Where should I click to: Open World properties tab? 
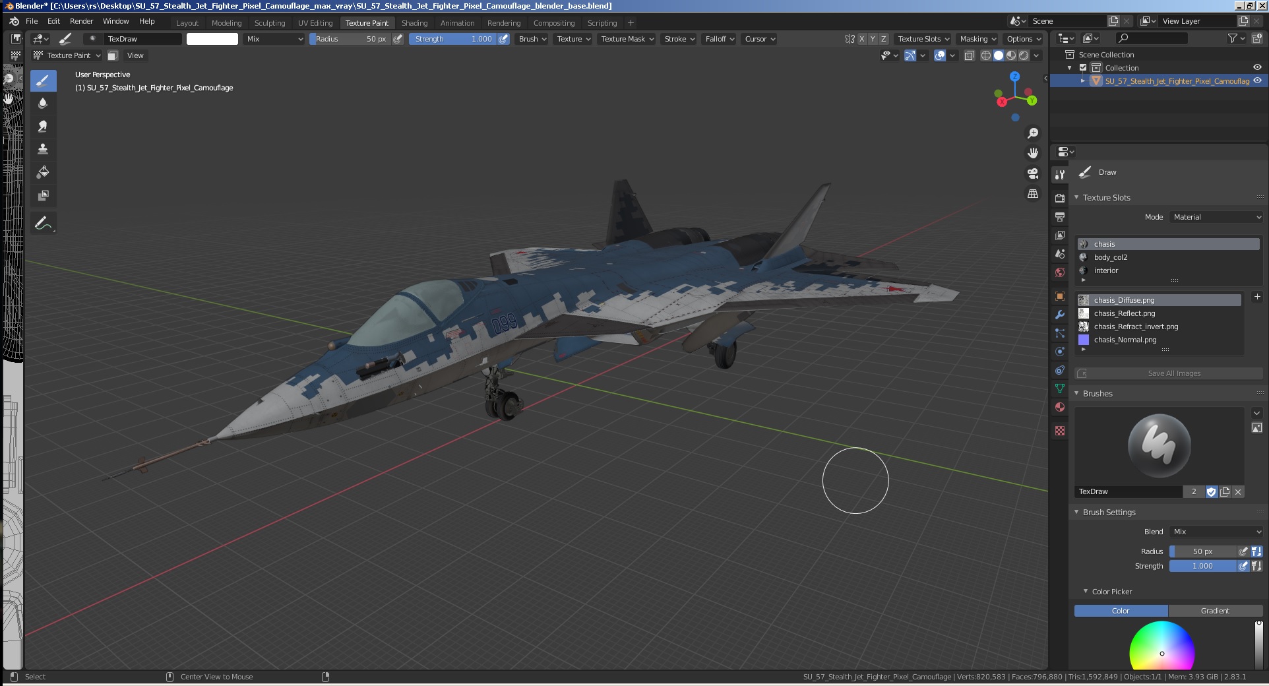click(1060, 272)
